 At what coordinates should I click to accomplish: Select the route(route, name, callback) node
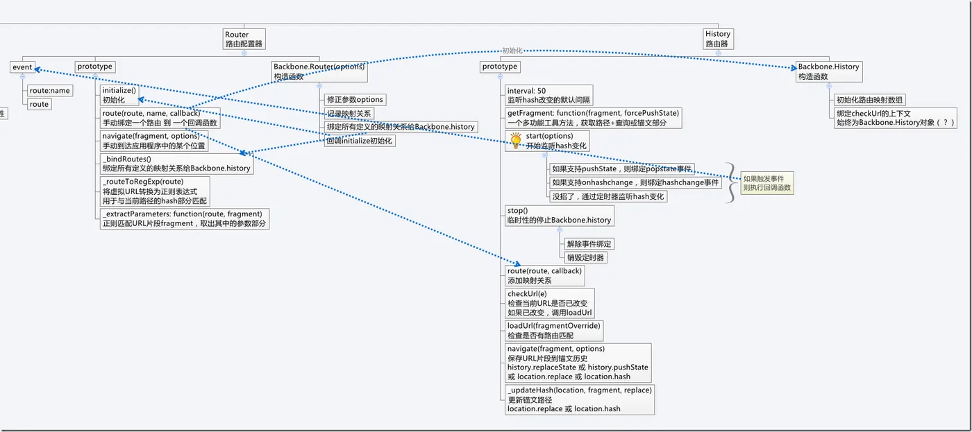tap(160, 118)
